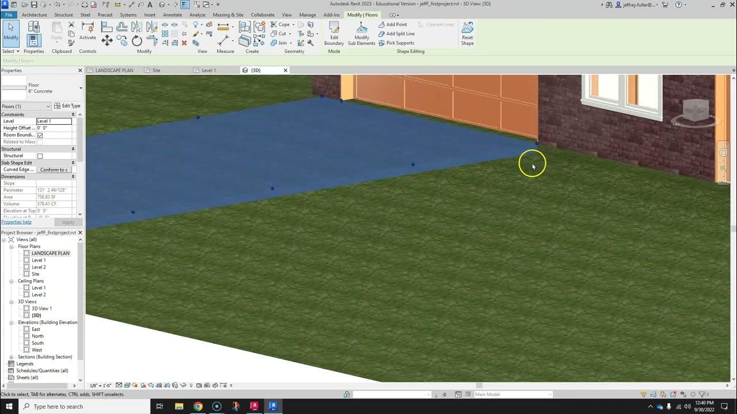This screenshot has width=737, height=414.
Task: Open File Explorer from the taskbar
Action: tap(178, 407)
